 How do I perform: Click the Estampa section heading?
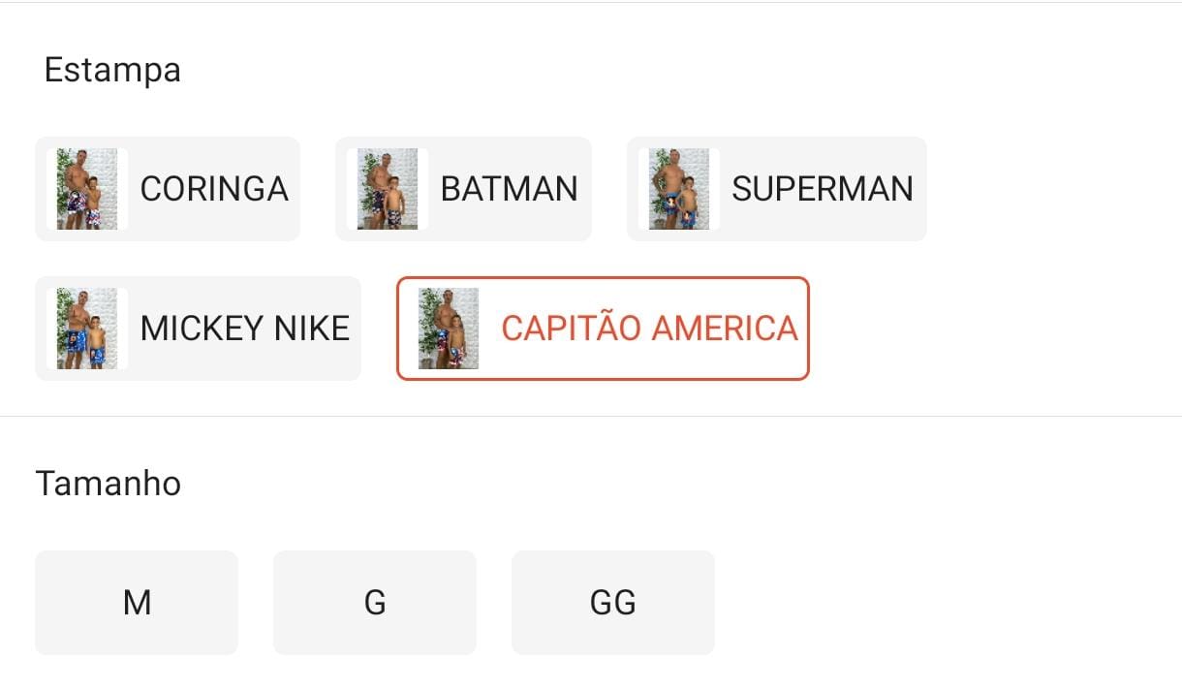(x=112, y=70)
